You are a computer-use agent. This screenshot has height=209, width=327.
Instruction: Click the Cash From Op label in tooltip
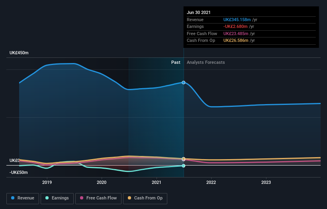(201, 41)
